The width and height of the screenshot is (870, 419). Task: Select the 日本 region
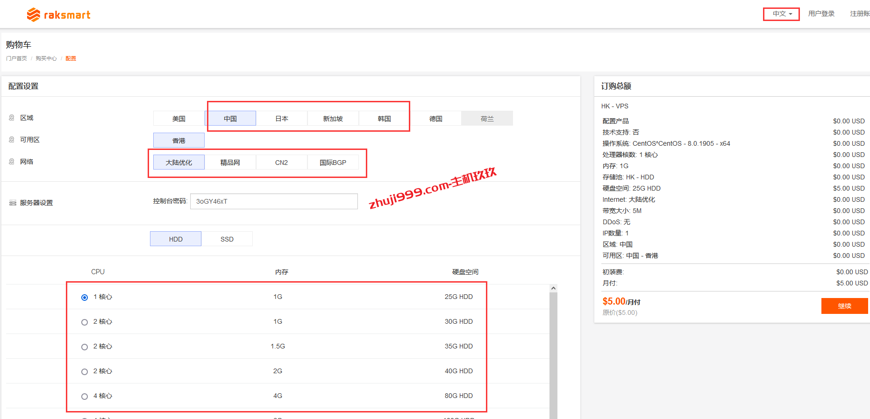pos(282,119)
